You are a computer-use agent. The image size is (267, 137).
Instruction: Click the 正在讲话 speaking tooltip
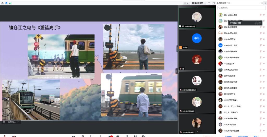[x=245, y=23]
